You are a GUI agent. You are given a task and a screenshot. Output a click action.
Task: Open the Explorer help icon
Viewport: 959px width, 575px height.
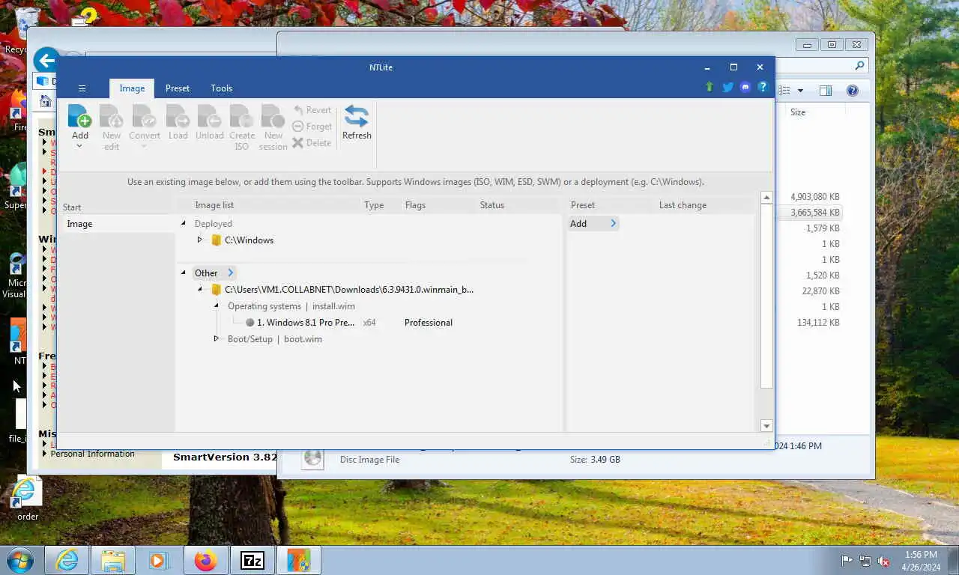point(853,91)
